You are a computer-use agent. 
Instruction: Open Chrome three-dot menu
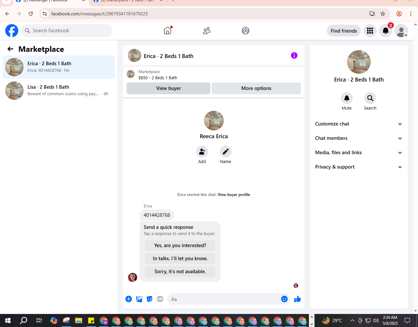click(411, 14)
